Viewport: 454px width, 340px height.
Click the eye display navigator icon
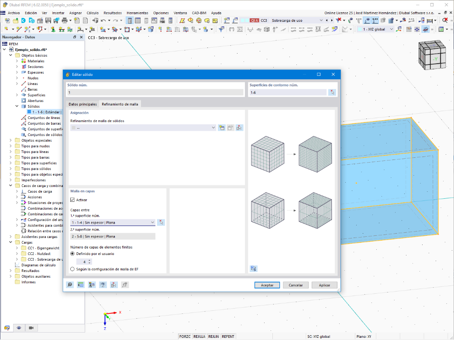[19, 328]
